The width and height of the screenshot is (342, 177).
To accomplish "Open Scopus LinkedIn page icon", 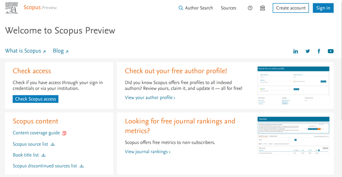I will pyautogui.click(x=296, y=51).
